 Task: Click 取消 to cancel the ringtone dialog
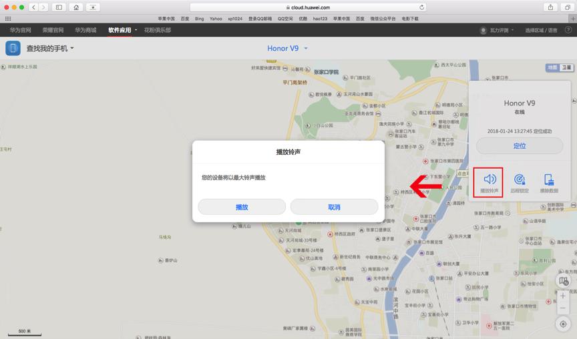[334, 207]
